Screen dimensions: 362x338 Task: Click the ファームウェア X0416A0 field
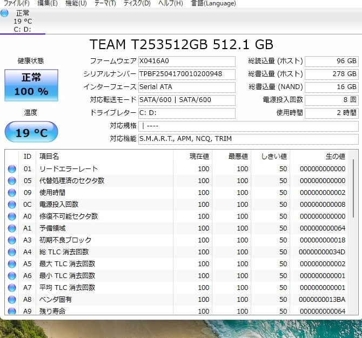(186, 61)
